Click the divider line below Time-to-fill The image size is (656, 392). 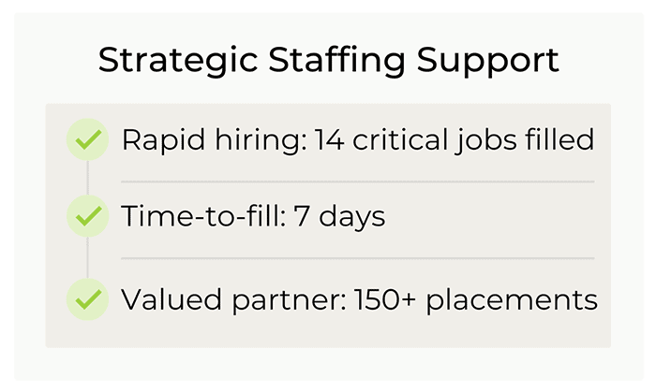point(358,258)
